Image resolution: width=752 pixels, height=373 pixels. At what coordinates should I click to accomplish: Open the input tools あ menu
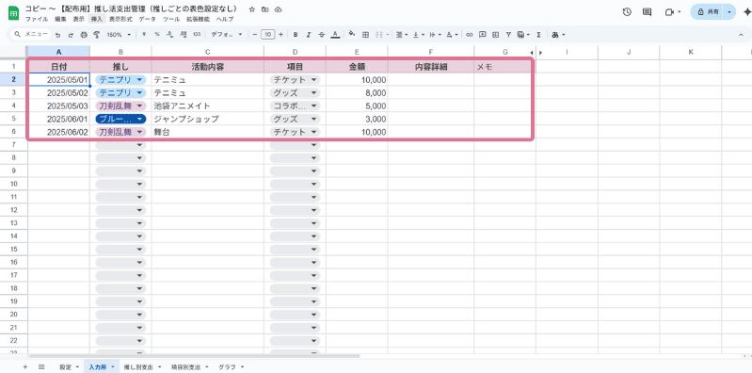pos(559,35)
